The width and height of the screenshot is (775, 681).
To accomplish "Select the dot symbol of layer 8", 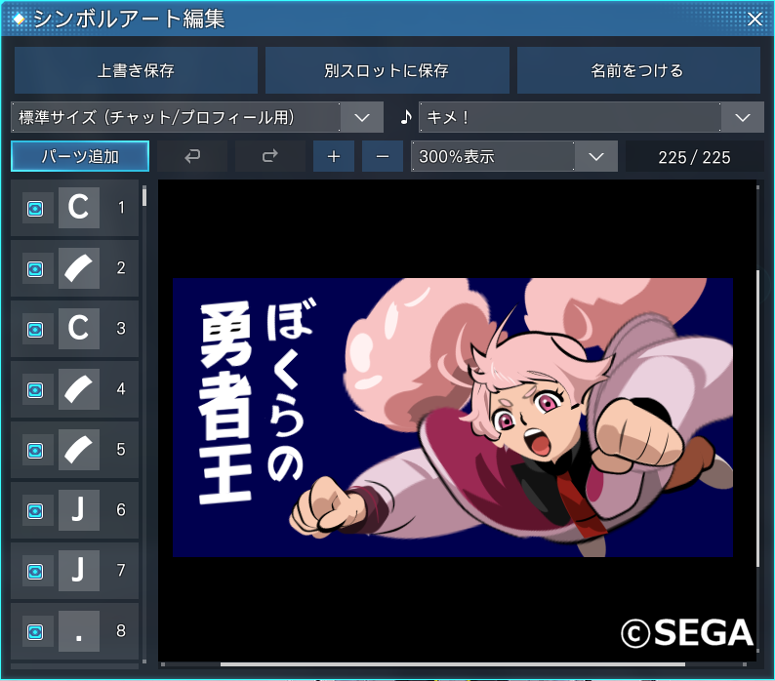I will (x=79, y=631).
